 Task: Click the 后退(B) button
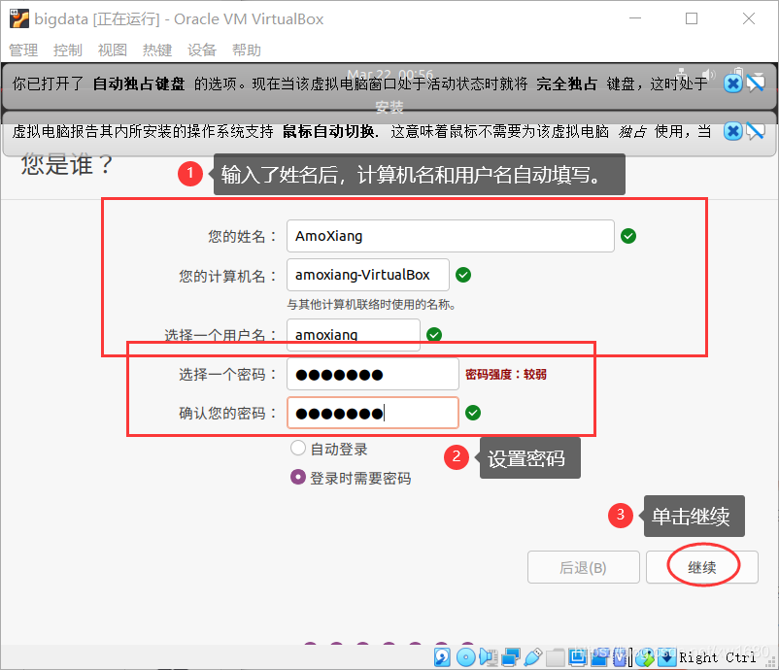click(583, 567)
